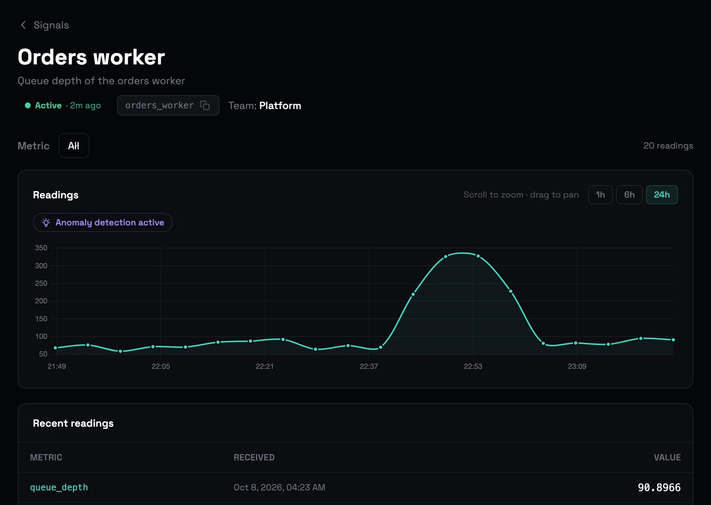The height and width of the screenshot is (505, 711).
Task: Click the 21:49 x-axis label
Action: point(57,366)
